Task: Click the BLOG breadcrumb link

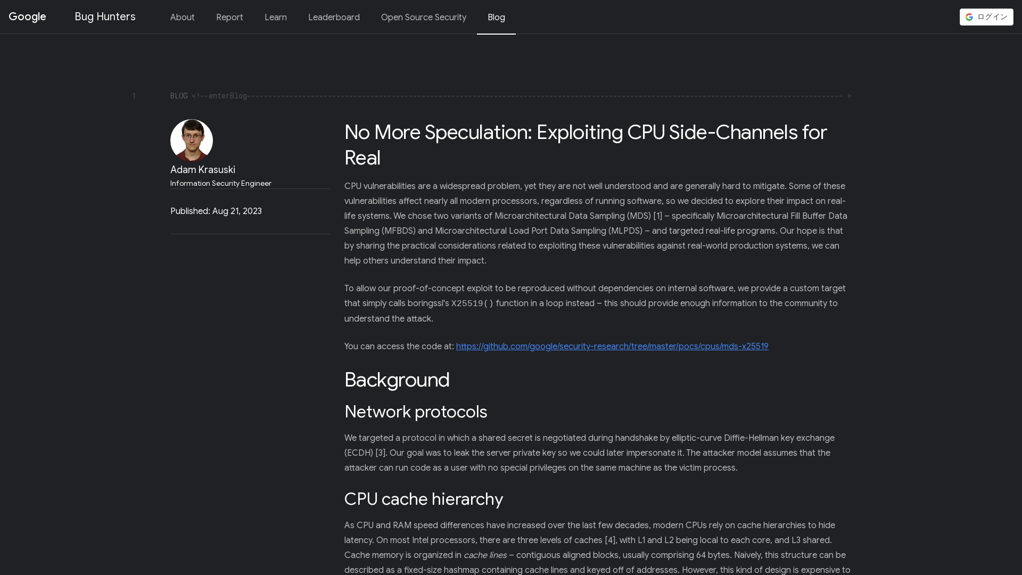Action: pos(179,95)
